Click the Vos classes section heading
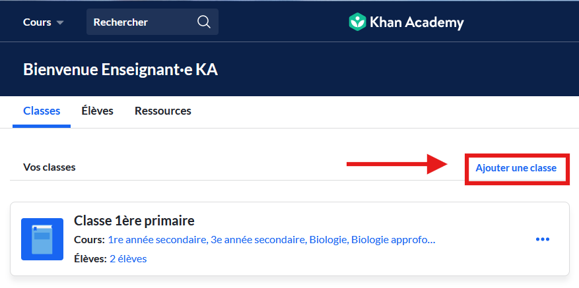 (x=50, y=167)
